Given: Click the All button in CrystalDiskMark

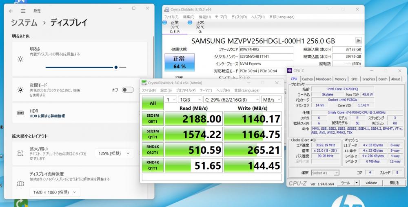Looking at the screenshot, I should pyautogui.click(x=153, y=103).
